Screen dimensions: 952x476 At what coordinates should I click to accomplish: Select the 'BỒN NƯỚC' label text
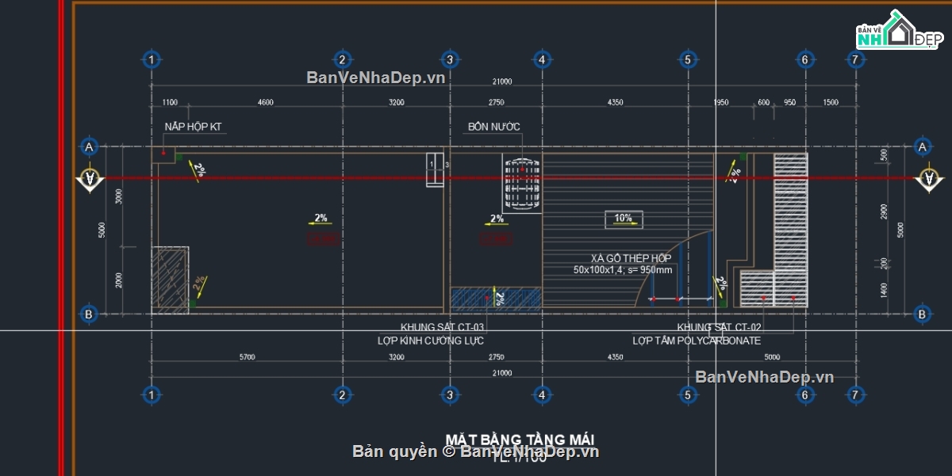pyautogui.click(x=493, y=127)
